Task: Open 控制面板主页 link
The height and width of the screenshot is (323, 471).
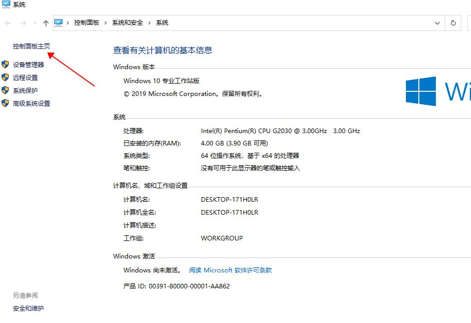Action: click(32, 46)
